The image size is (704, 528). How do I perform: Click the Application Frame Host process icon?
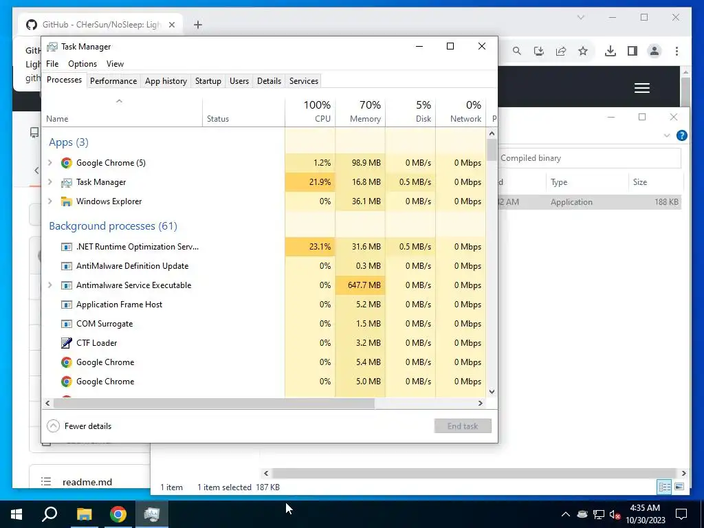(67, 305)
